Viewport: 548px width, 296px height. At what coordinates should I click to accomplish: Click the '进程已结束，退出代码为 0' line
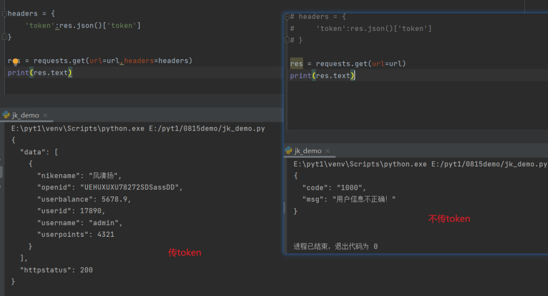coord(335,246)
